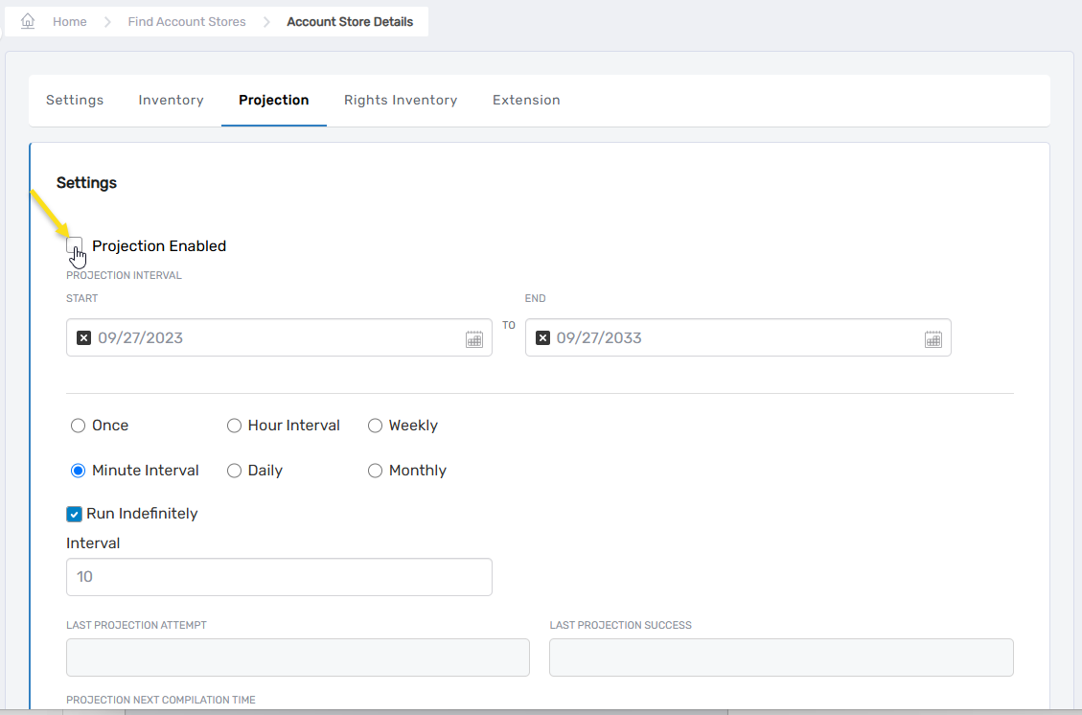Navigate to Find Account Stores breadcrumb
1082x715 pixels.
pos(187,21)
